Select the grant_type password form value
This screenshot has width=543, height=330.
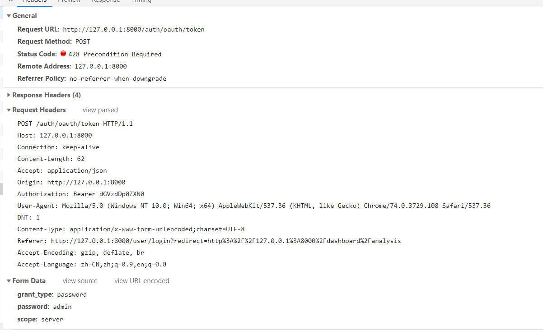pos(72,294)
